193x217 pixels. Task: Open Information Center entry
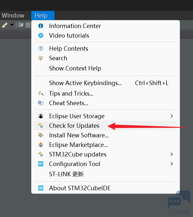click(105, 26)
